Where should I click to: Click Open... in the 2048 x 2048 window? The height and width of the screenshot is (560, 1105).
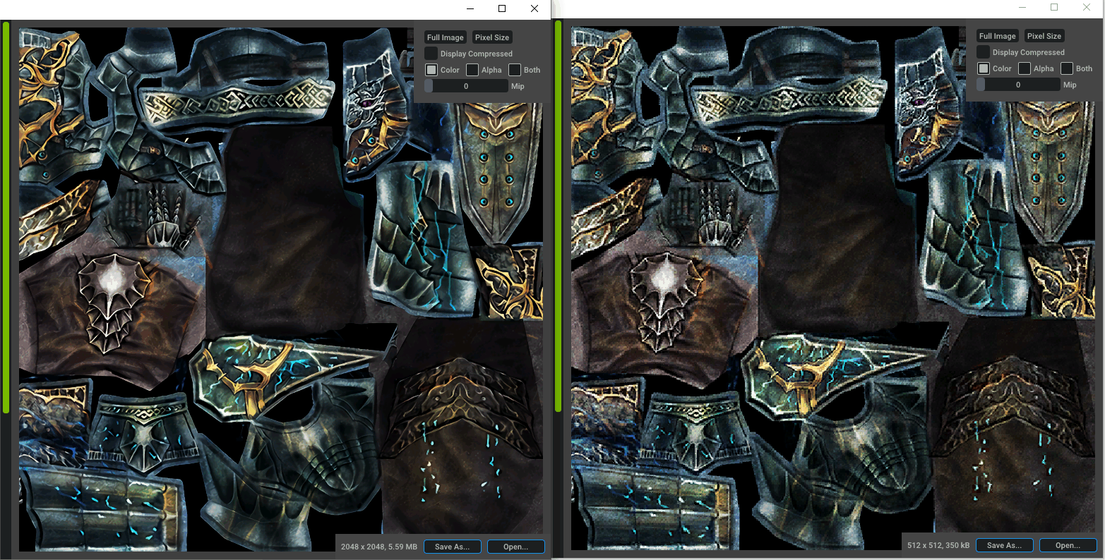515,547
